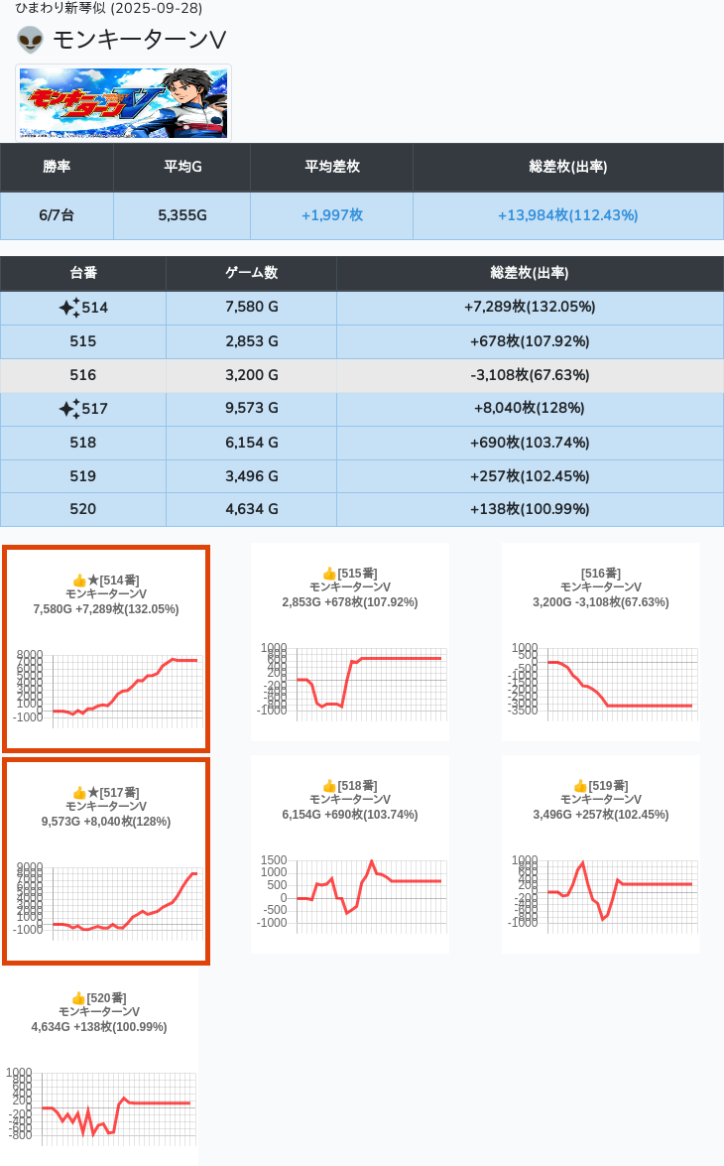Click the +1,997枚 average difference value

click(x=331, y=215)
